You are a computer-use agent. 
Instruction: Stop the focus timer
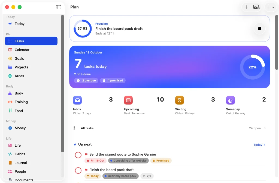260,29
